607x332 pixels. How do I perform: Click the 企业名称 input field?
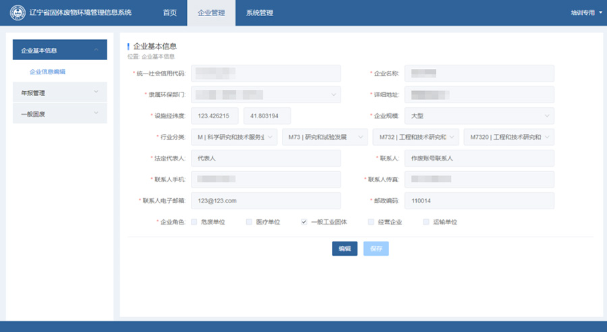click(480, 74)
